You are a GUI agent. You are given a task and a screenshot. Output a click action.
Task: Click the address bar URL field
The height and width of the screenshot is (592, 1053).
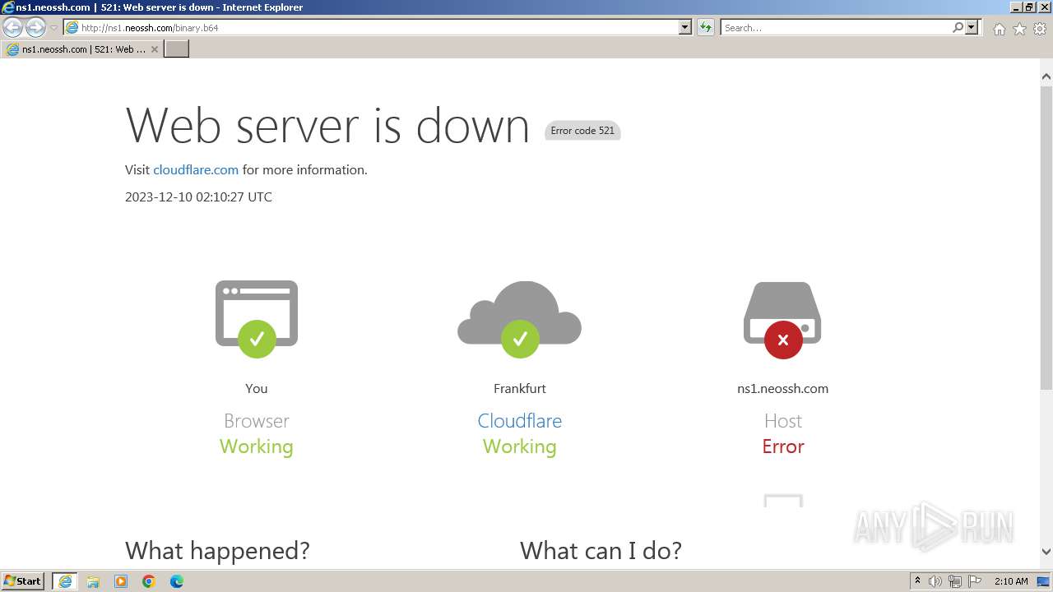370,28
